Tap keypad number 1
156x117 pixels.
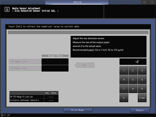click(x=124, y=71)
